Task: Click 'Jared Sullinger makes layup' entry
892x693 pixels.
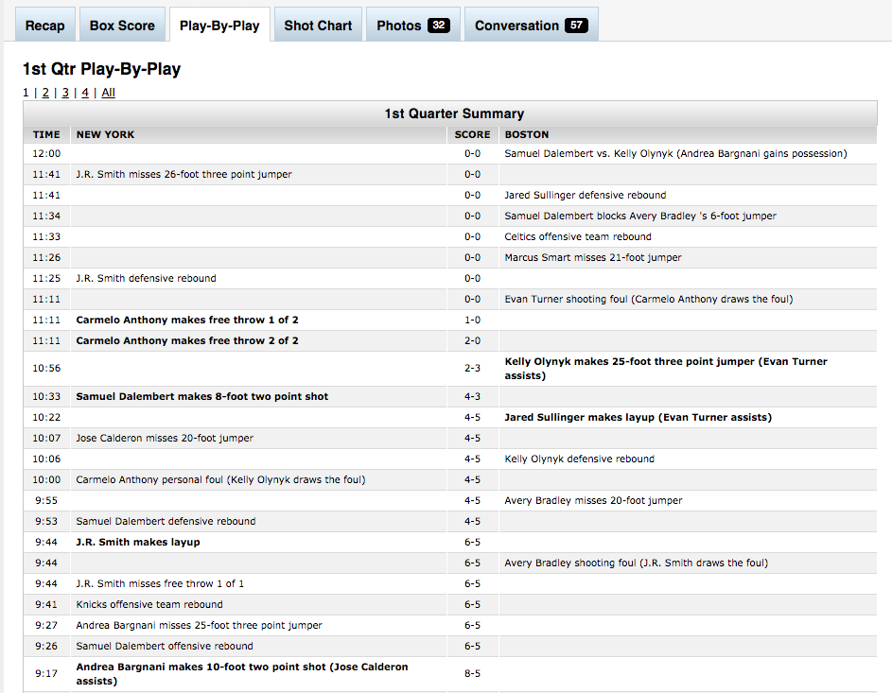Action: pyautogui.click(x=638, y=417)
